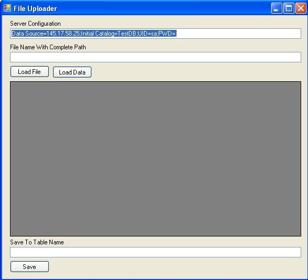Click the Save To Table Name label
This screenshot has width=308, height=280.
pos(37,242)
